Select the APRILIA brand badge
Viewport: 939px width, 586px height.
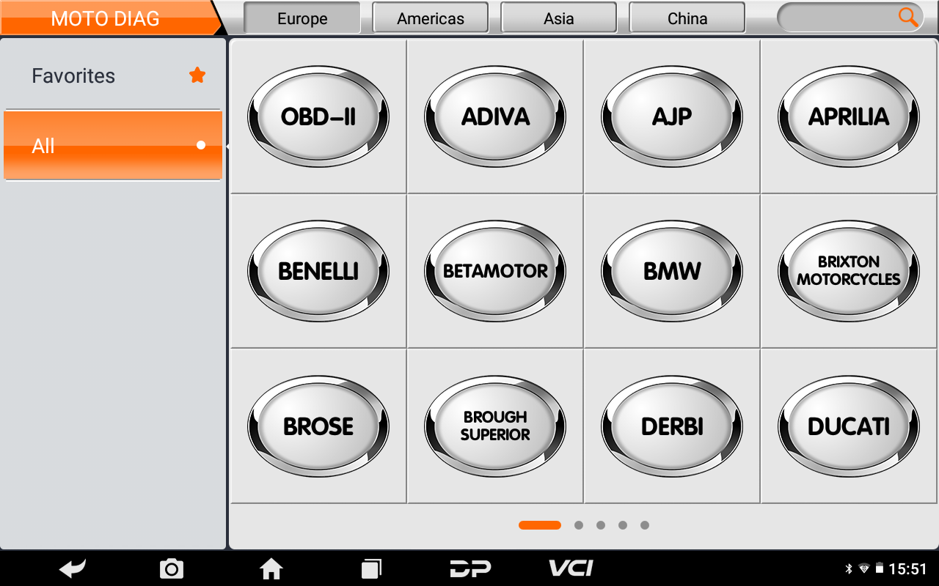point(849,116)
